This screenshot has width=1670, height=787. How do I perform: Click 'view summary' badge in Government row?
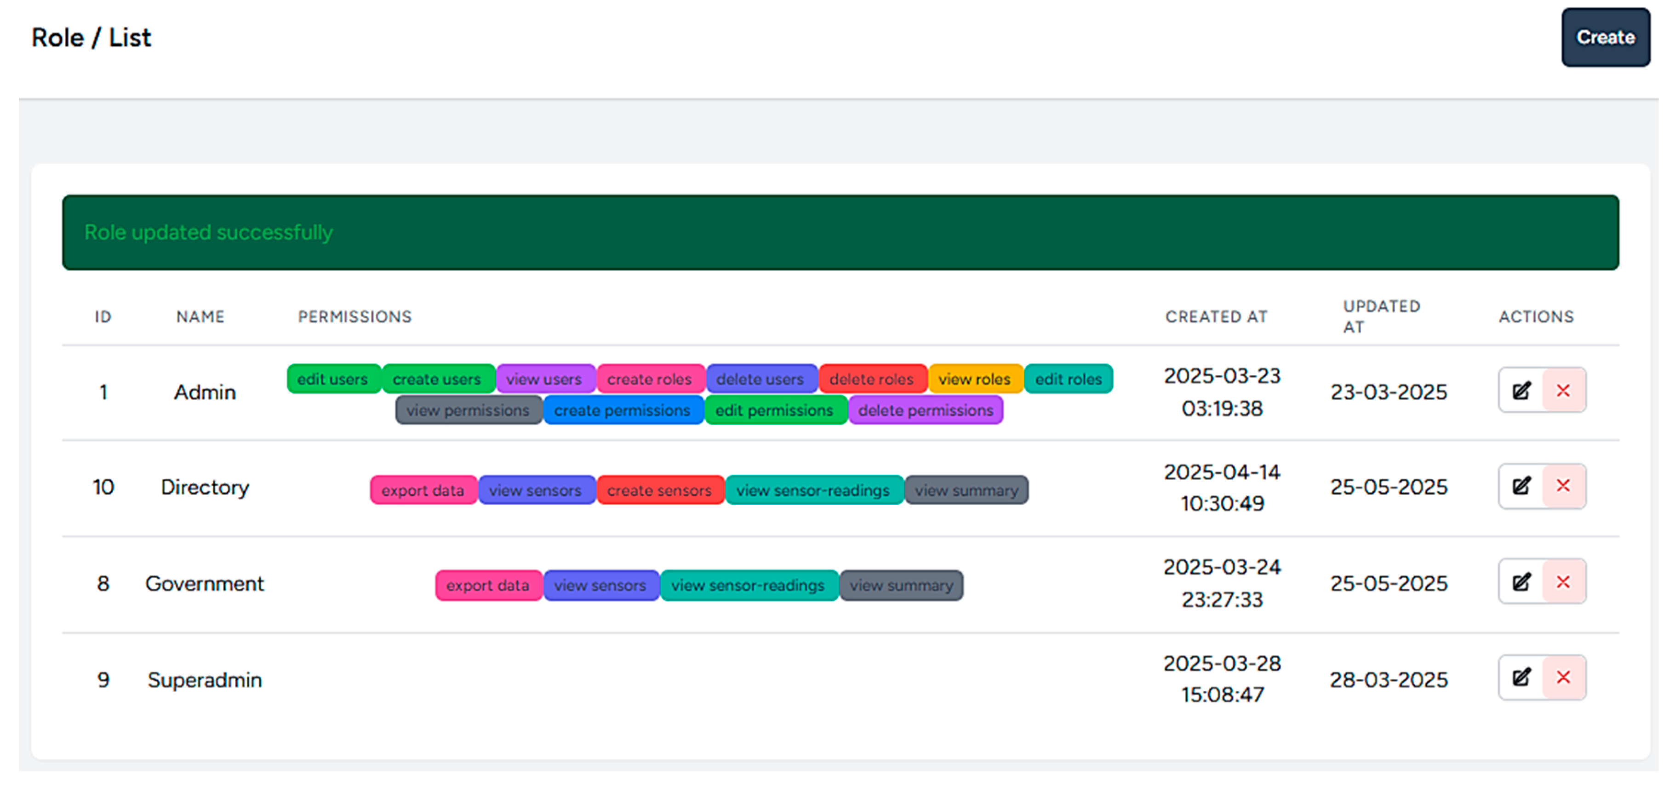902,586
